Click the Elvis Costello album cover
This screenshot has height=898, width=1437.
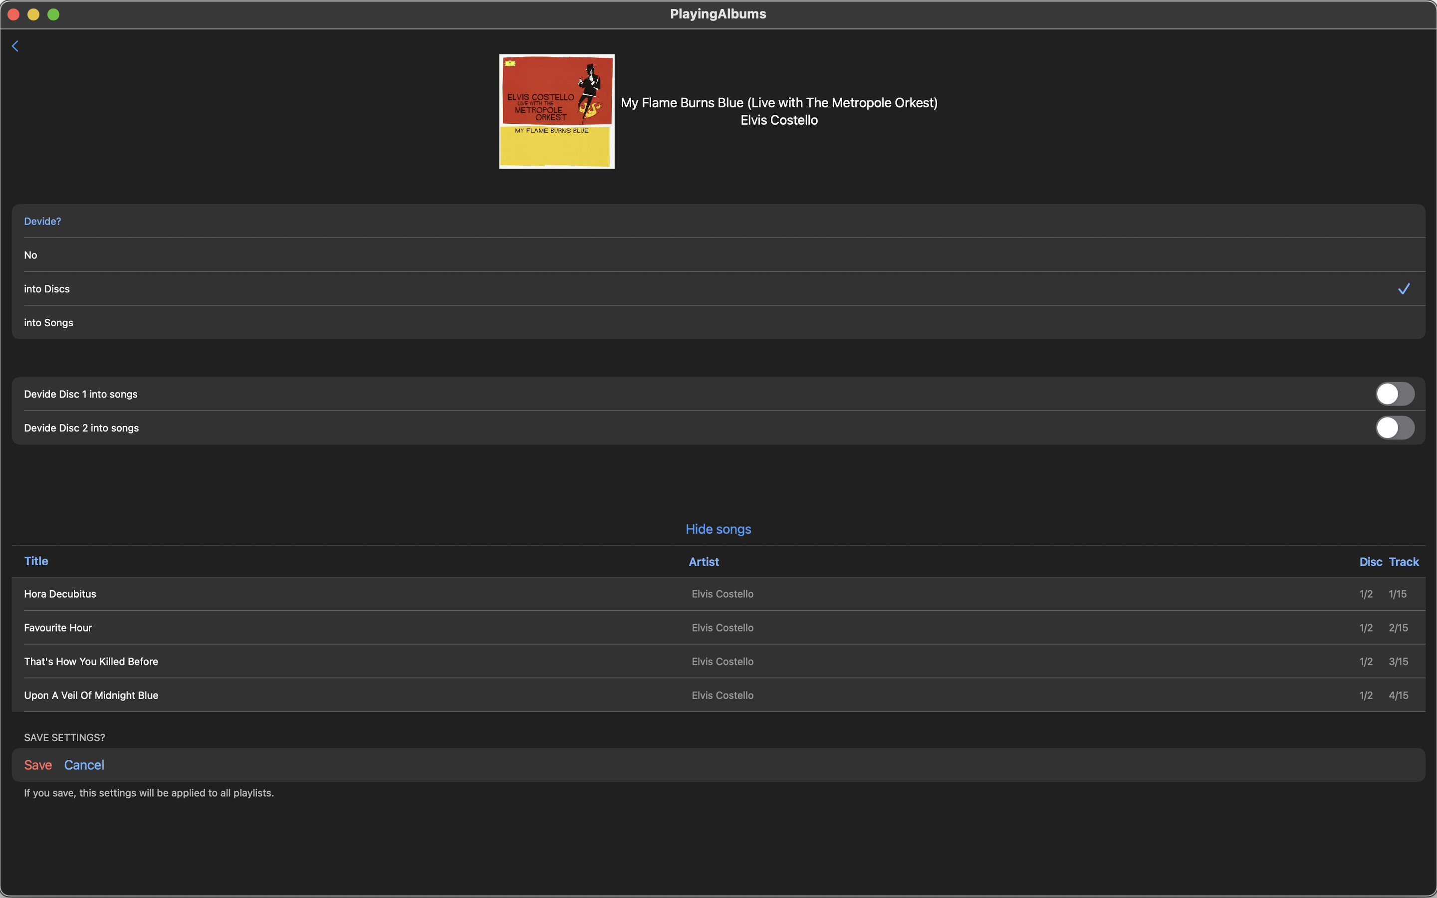pos(556,112)
